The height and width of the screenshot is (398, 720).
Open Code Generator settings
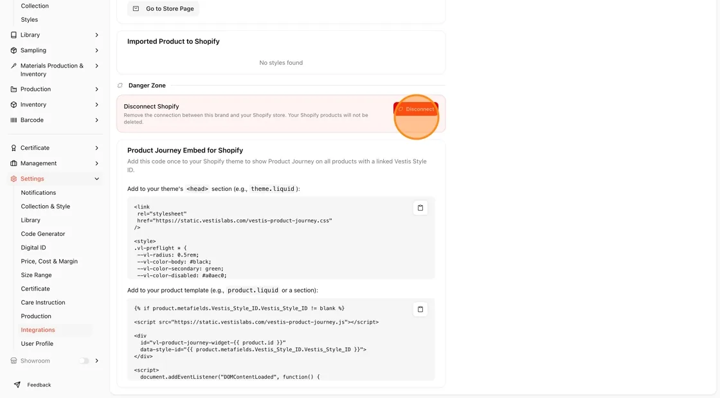(x=42, y=234)
